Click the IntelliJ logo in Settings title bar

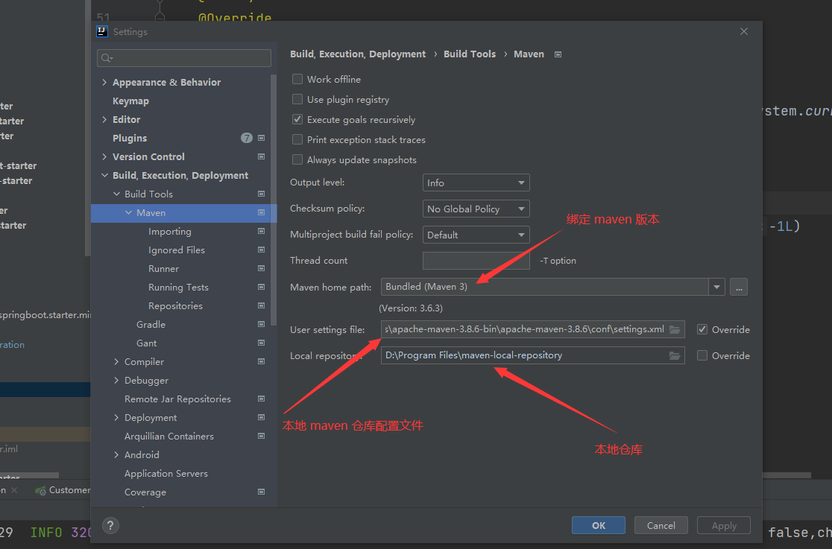(x=102, y=31)
